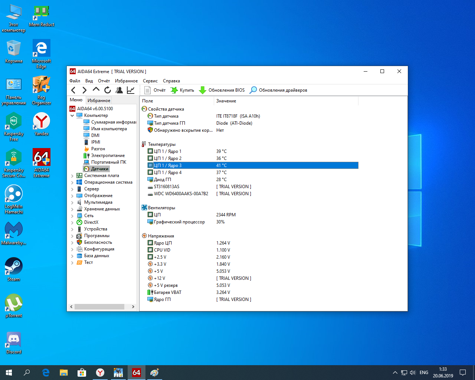Open the Steam desktop icon
Viewport: 475px width, 380px height.
[x=14, y=269]
